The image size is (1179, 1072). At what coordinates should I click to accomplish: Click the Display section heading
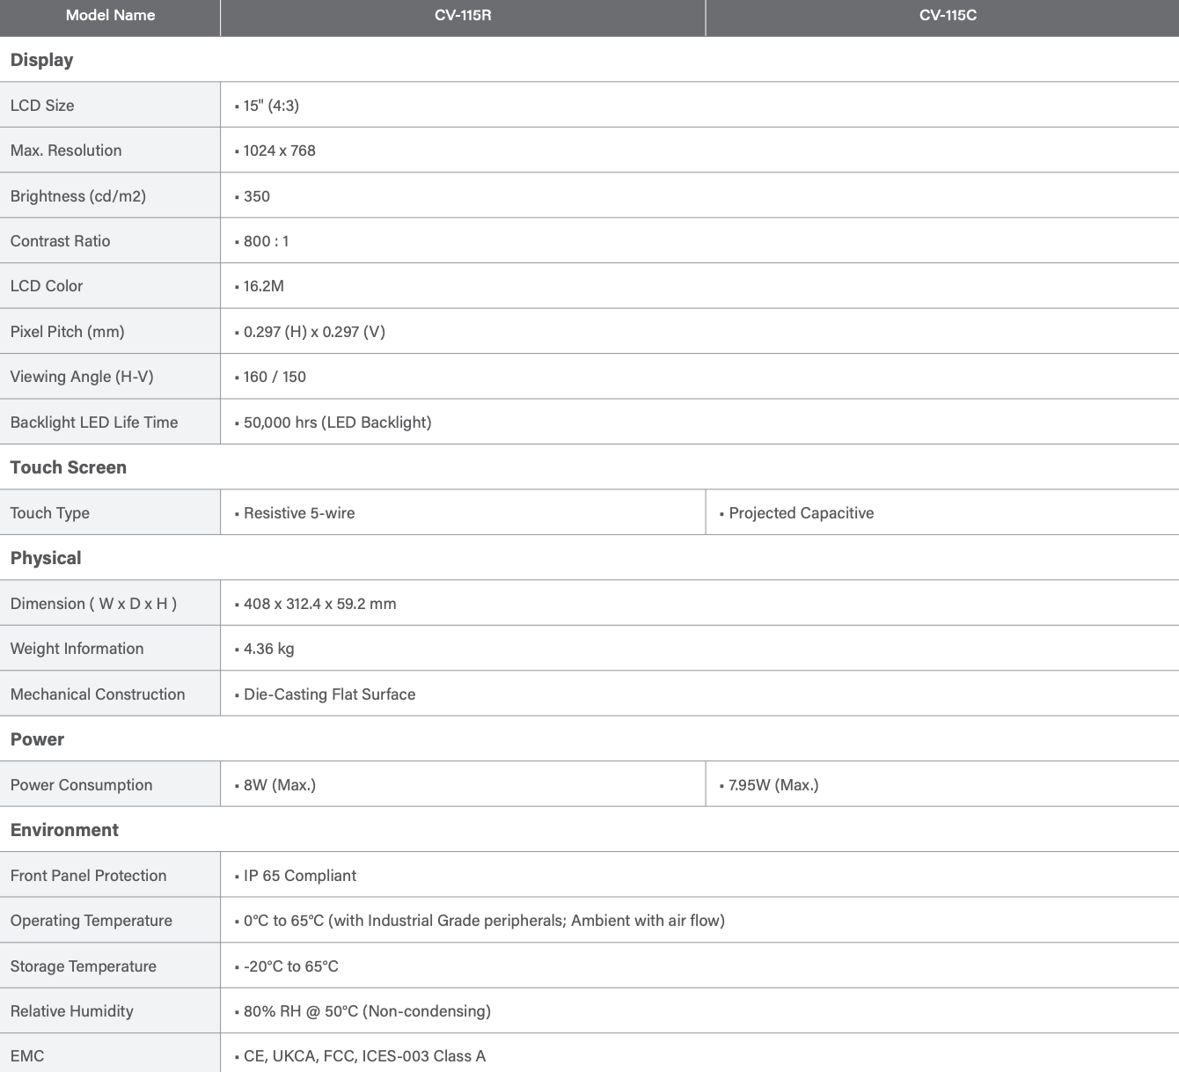pyautogui.click(x=42, y=60)
